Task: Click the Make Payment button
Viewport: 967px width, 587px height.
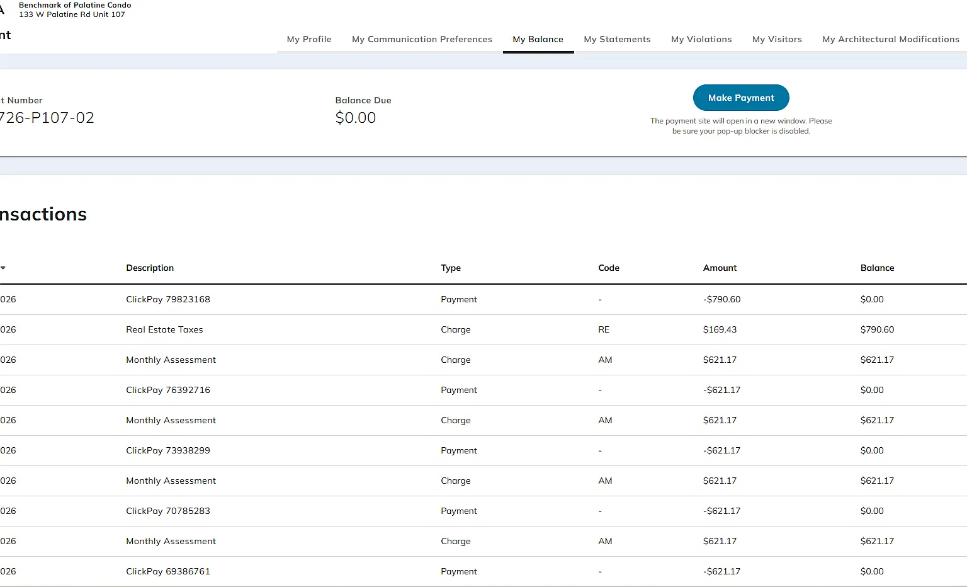Action: click(741, 98)
